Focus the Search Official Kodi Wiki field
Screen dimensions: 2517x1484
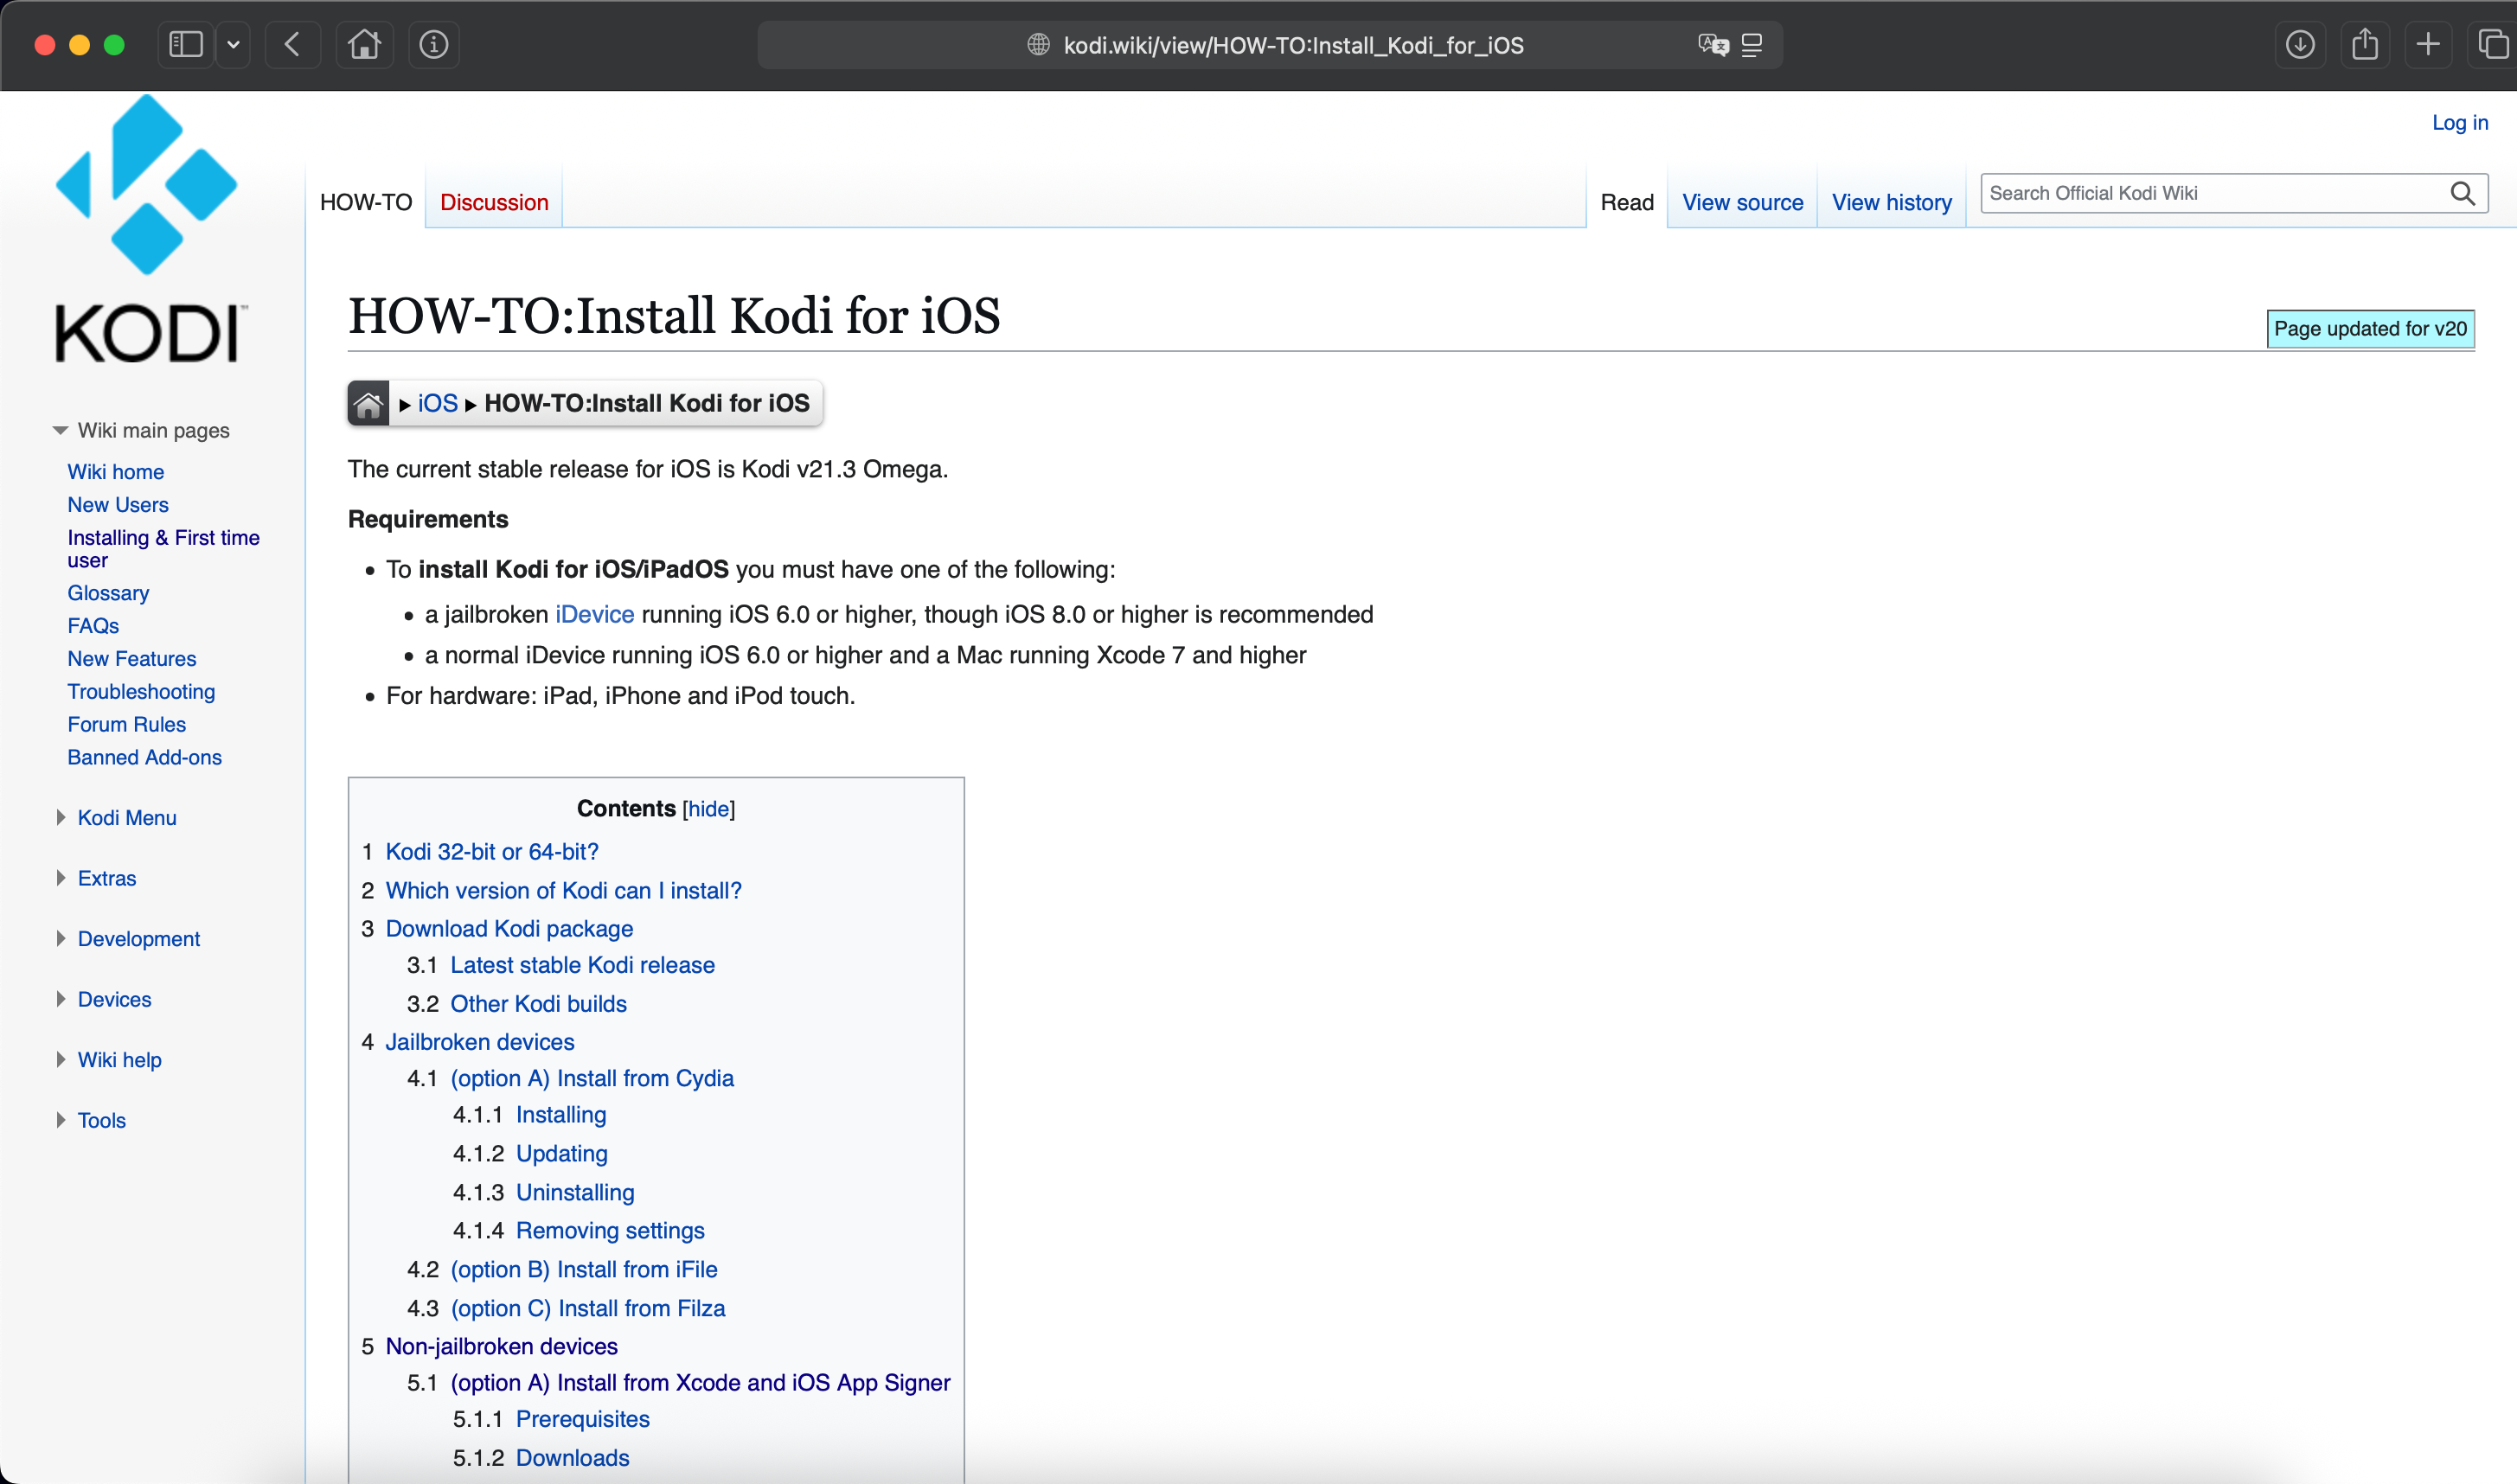tap(2210, 193)
